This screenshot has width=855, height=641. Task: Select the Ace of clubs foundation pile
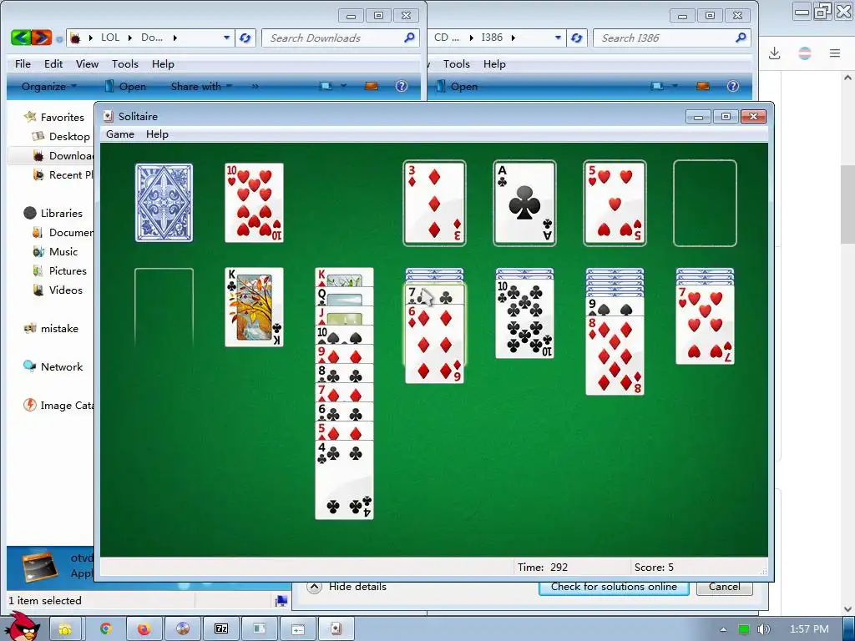pos(524,203)
